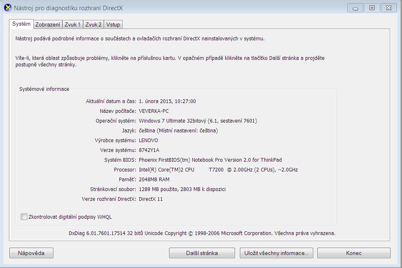Click the DxDiag 6.01.7601.17514 copyright line
Image resolution: width=402 pixels, height=268 pixels.
[202, 233]
